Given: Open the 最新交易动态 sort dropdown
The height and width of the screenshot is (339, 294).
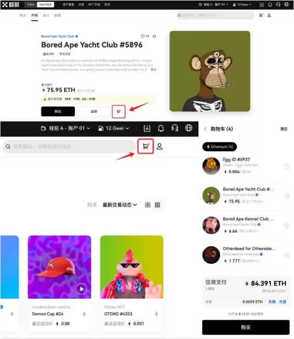Looking at the screenshot, I should coord(119,205).
